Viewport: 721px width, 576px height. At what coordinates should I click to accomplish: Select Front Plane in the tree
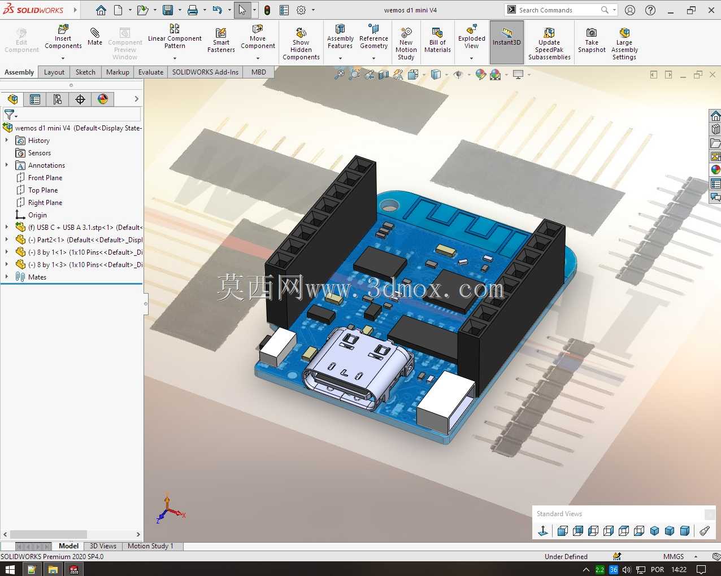click(x=45, y=178)
